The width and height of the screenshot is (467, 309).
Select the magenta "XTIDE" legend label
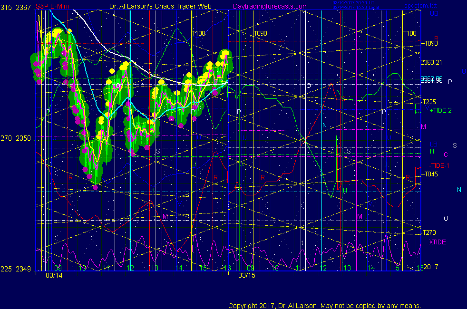tap(437, 242)
